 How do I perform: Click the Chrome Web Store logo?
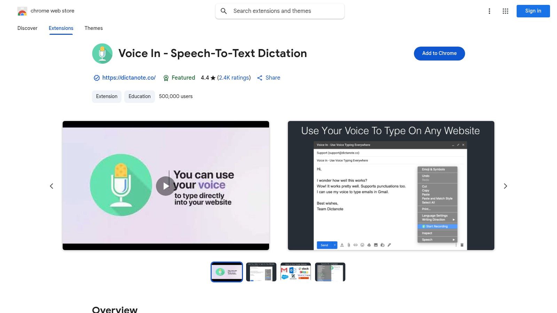coord(22,11)
